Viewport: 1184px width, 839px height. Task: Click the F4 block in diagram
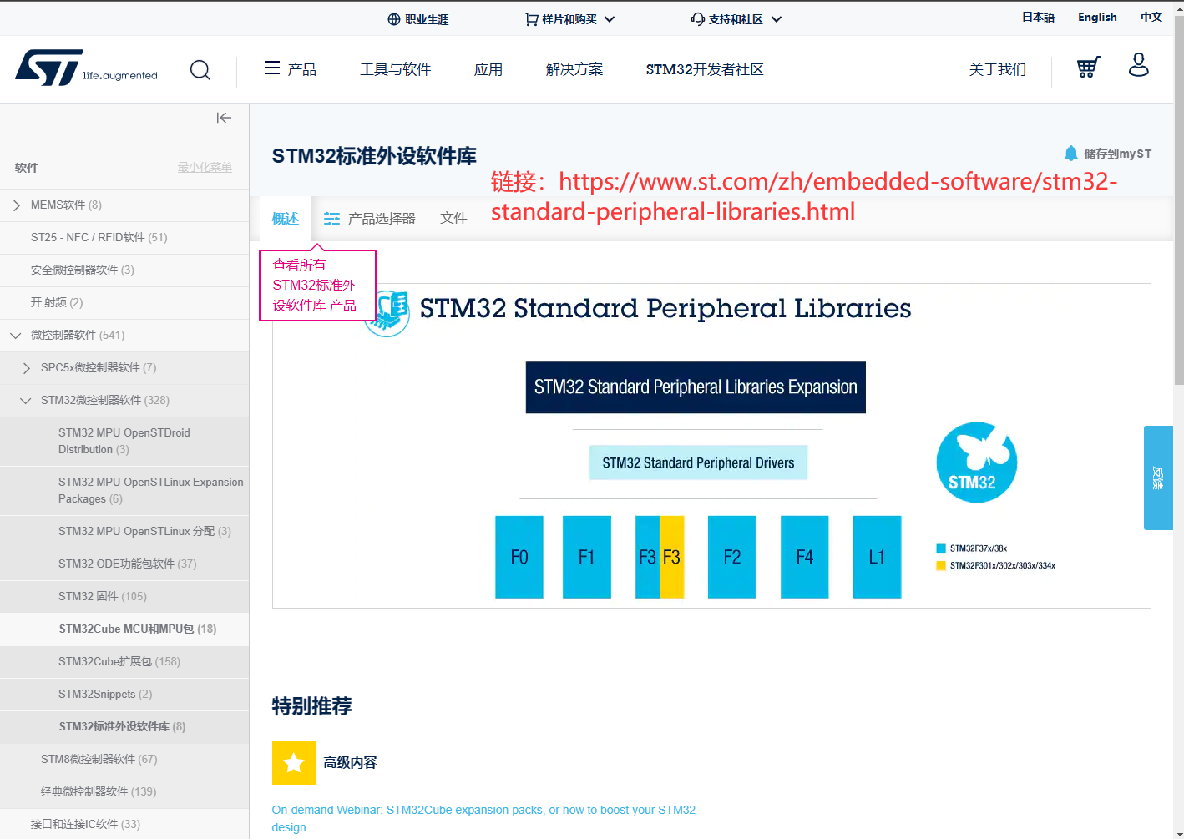click(805, 557)
